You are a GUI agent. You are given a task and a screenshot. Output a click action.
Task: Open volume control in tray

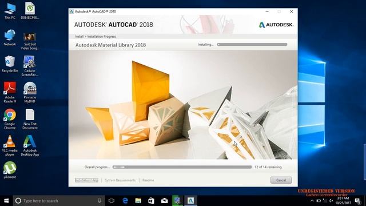point(331,201)
